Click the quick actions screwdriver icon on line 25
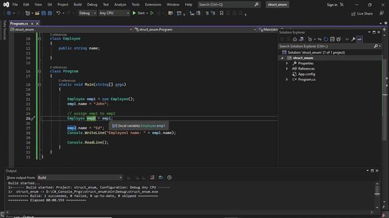 pos(33,119)
